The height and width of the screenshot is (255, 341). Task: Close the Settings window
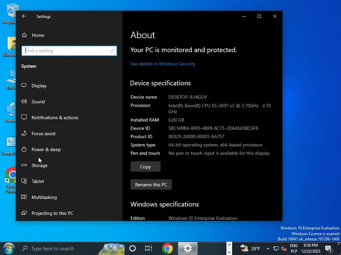tap(275, 16)
